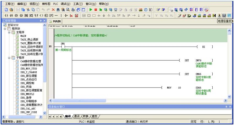234x125 pixels.
Task: Toggle the tile window view button
Action: (83, 10)
